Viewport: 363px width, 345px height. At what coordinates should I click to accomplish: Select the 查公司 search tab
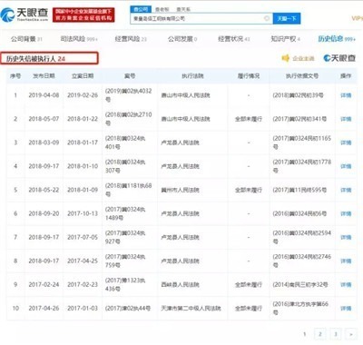tap(141, 9)
